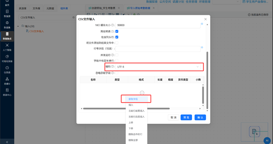This screenshot has width=273, height=144.
Task: Click the help icon next to 简易转换
Action: click(x=112, y=31)
